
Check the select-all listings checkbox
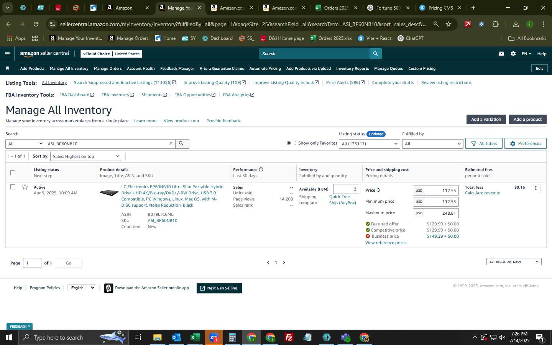[x=13, y=172]
